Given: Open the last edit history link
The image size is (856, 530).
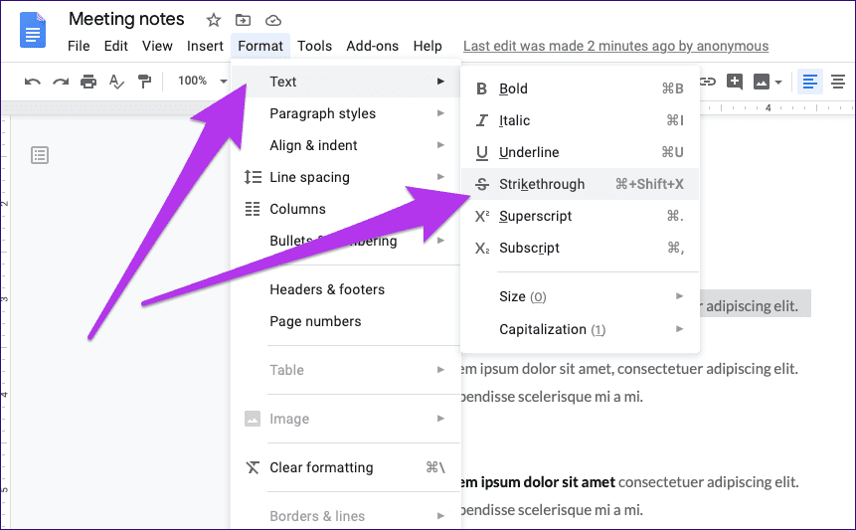Looking at the screenshot, I should (615, 46).
